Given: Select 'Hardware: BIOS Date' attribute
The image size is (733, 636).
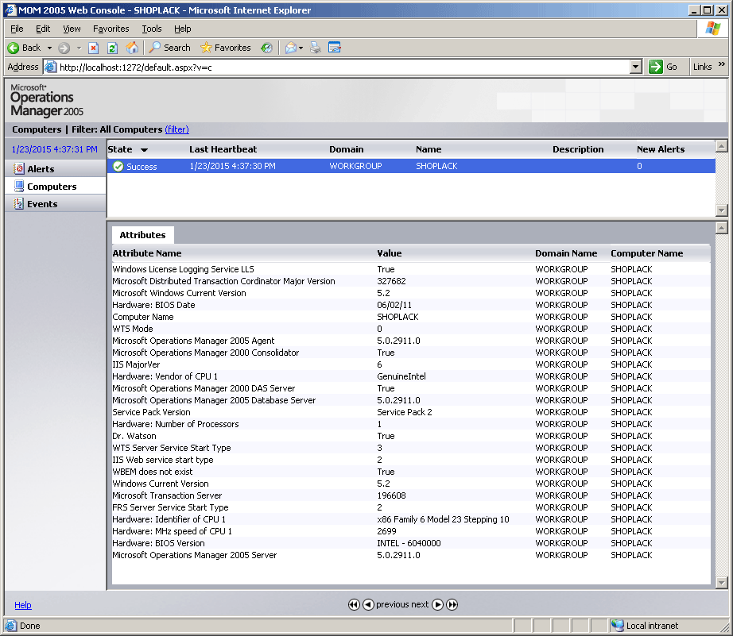Looking at the screenshot, I should point(153,305).
